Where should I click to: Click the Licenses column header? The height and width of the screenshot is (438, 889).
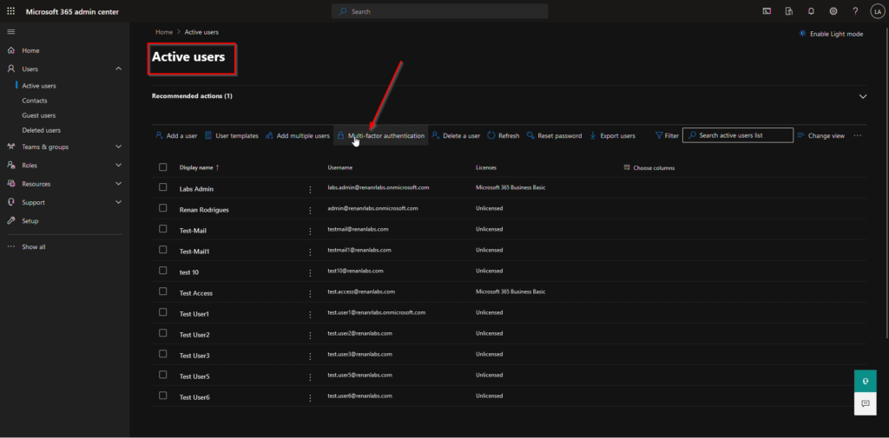(486, 167)
